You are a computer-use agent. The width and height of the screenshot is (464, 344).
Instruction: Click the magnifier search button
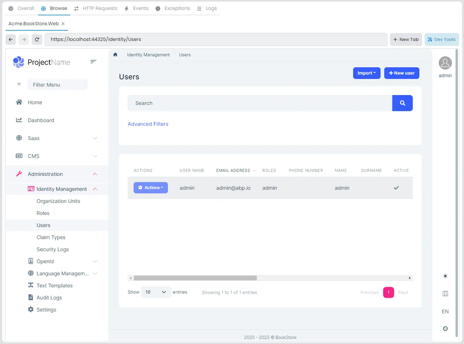tap(403, 103)
